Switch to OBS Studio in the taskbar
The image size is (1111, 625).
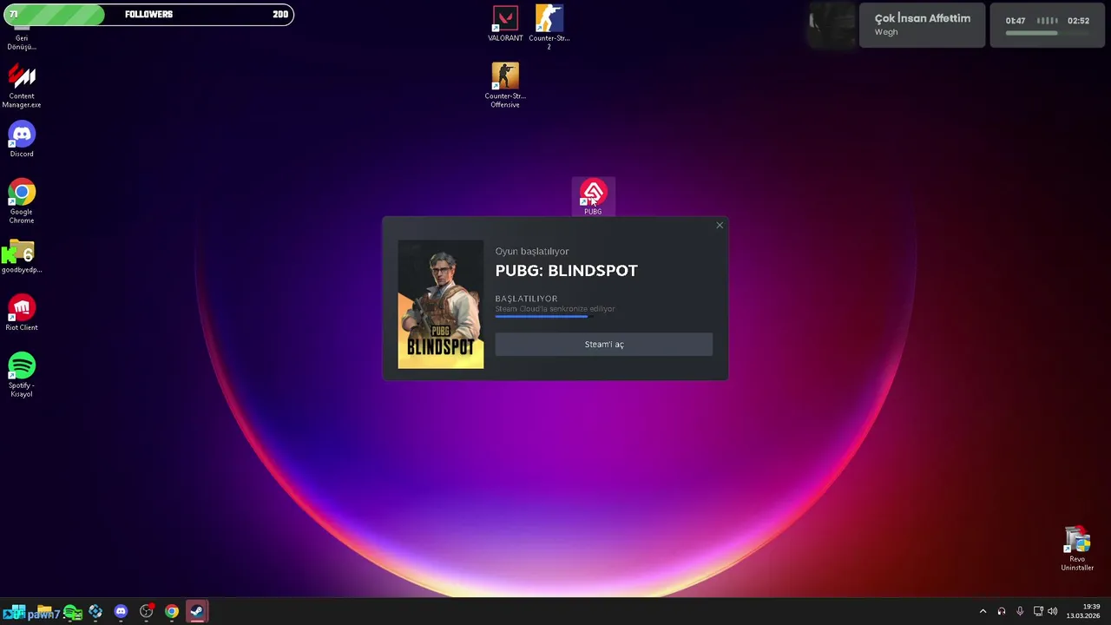point(146,611)
